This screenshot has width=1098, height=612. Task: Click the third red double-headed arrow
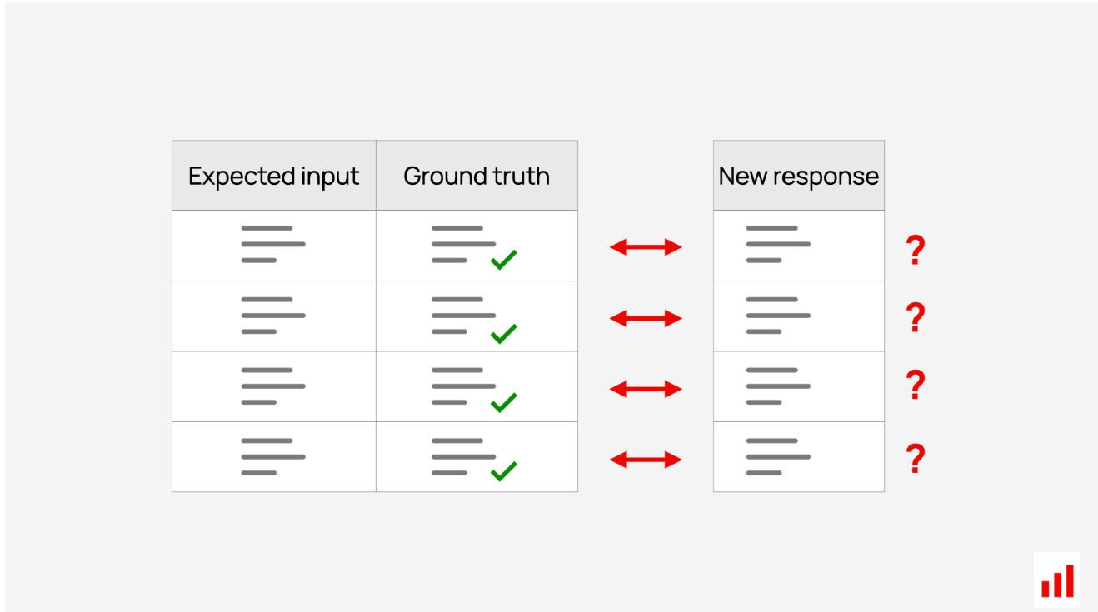pos(646,389)
